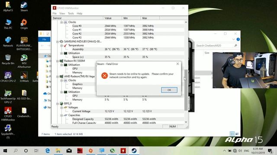Collapse the BIF0_9 battery node
Screen dimensions: 277x155
[x=58, y=103]
